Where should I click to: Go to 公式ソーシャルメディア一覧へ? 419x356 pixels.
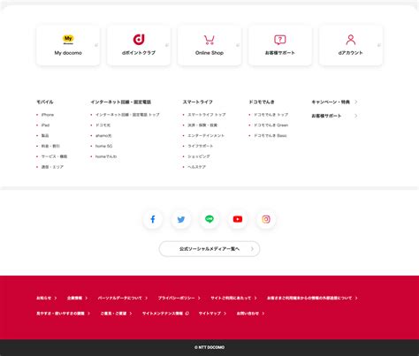209,249
